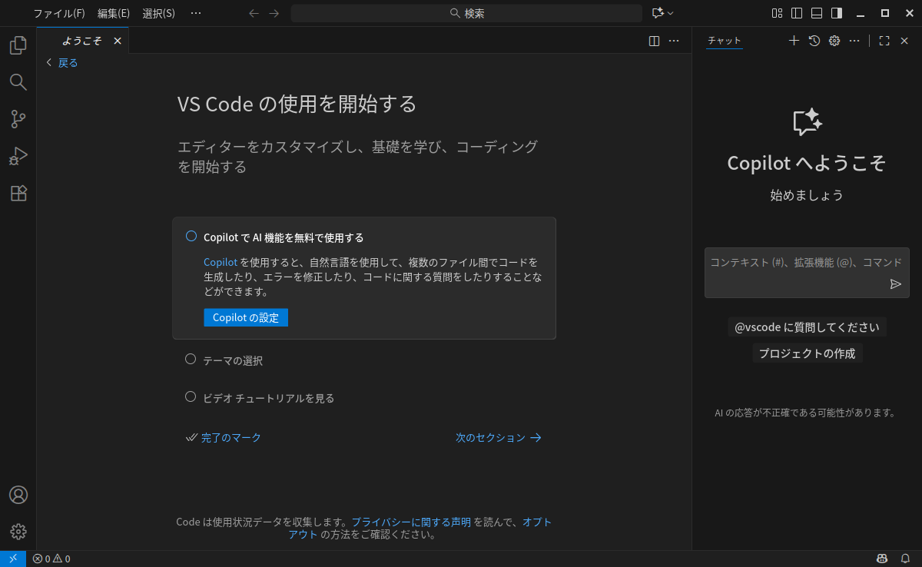Image resolution: width=922 pixels, height=567 pixels.
Task: Show chat history icon
Action: click(x=814, y=41)
